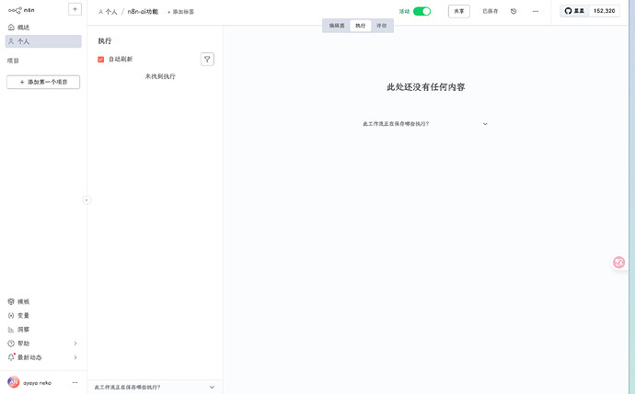Switch to 评估 evaluation tab
Image resolution: width=635 pixels, height=394 pixels.
382,26
